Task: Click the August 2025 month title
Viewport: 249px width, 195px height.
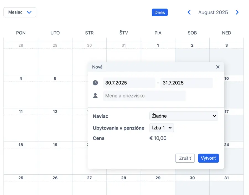Action: click(x=213, y=12)
